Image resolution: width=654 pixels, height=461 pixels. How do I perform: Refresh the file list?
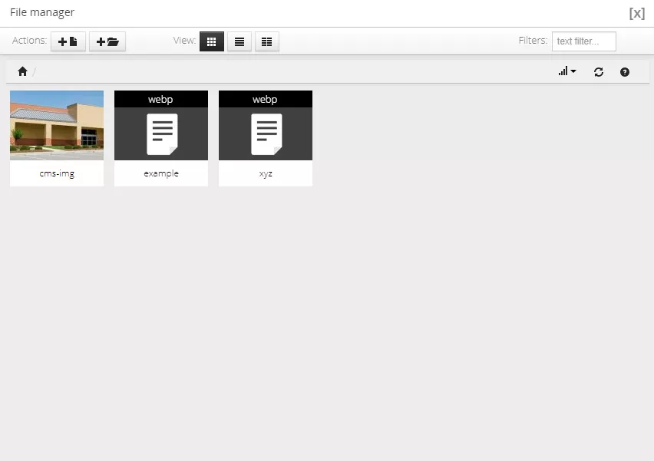click(x=599, y=72)
